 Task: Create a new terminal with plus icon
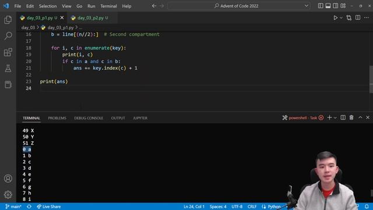click(x=329, y=118)
